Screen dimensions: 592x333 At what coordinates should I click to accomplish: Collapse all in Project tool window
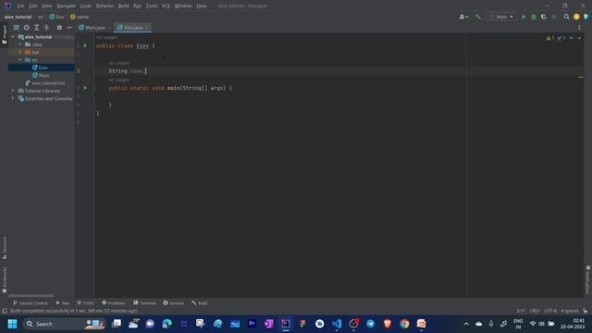[x=47, y=28]
